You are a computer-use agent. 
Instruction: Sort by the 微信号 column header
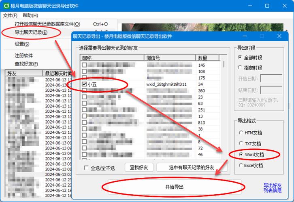[170, 58]
